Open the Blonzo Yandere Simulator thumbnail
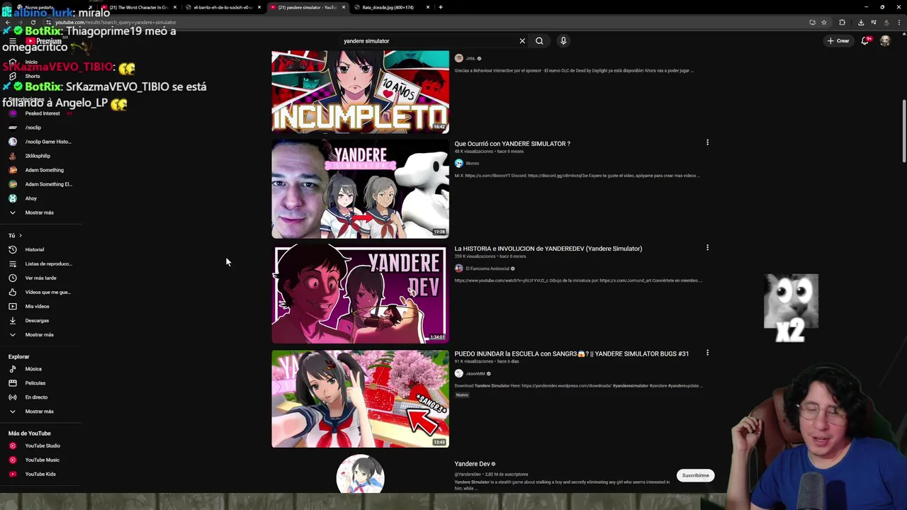The width and height of the screenshot is (907, 510). click(360, 188)
